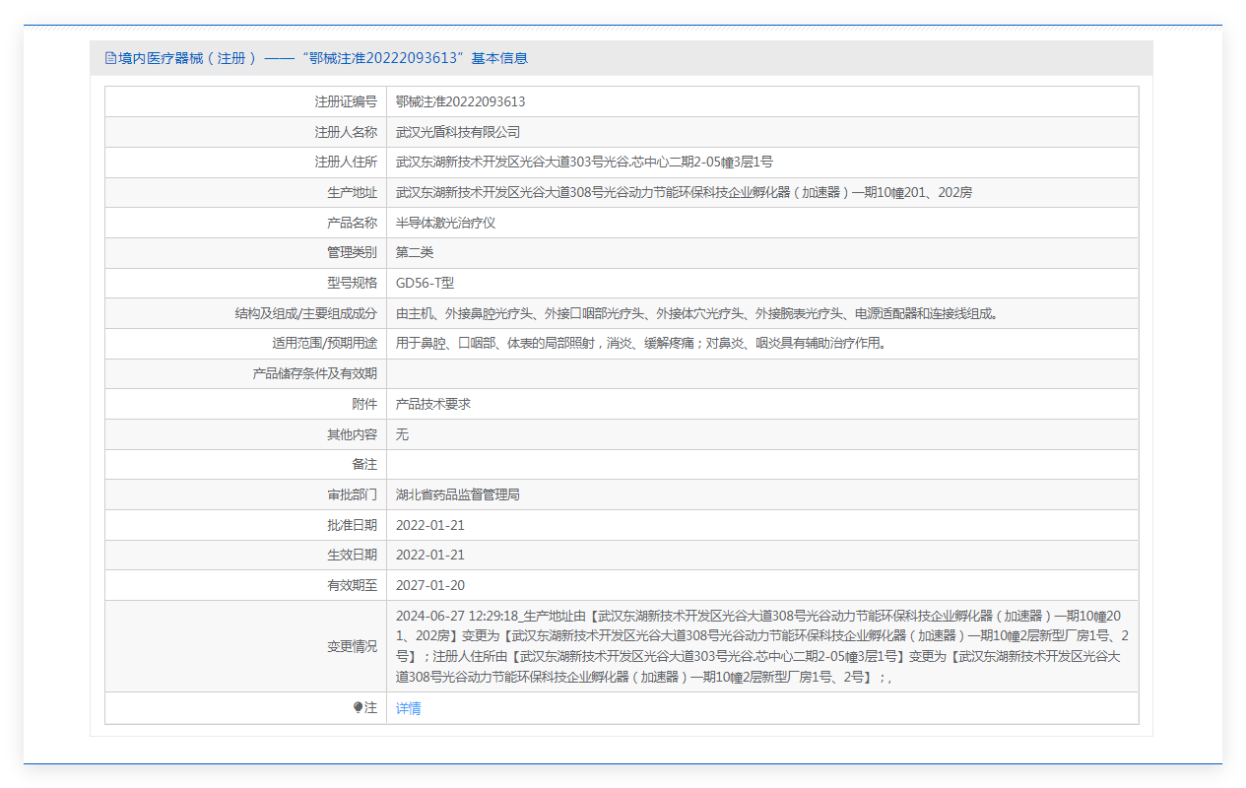This screenshot has height=788, width=1246.
Task: Click the 生产地址 address value
Action: click(684, 193)
